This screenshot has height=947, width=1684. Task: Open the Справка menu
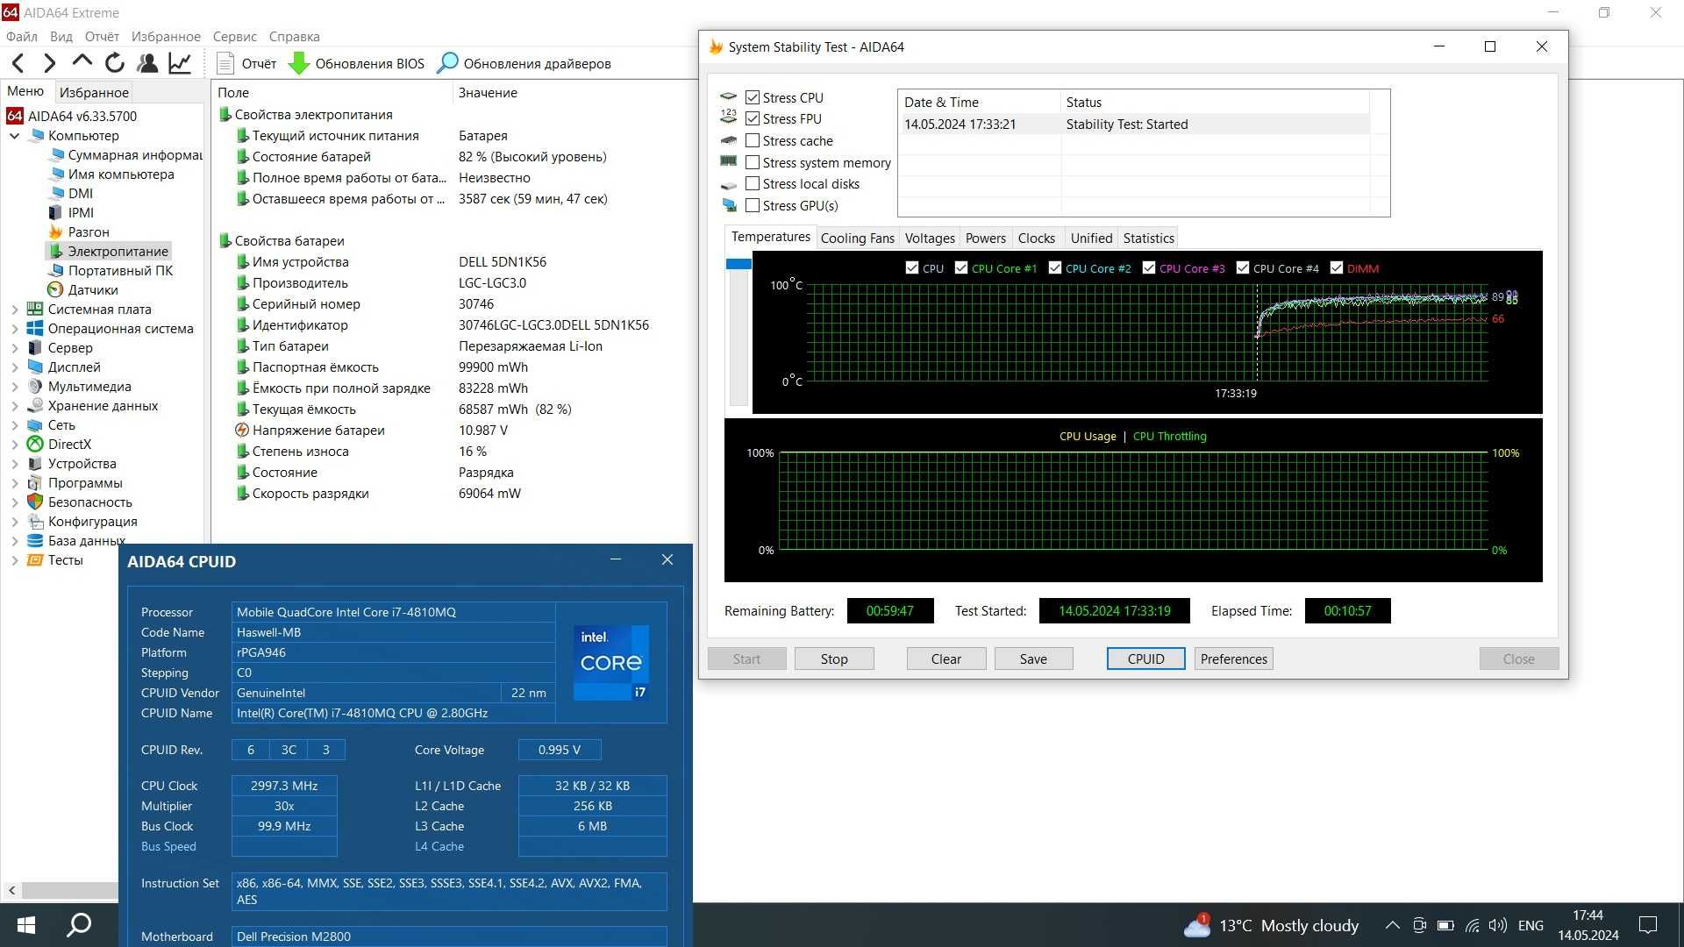(x=294, y=36)
